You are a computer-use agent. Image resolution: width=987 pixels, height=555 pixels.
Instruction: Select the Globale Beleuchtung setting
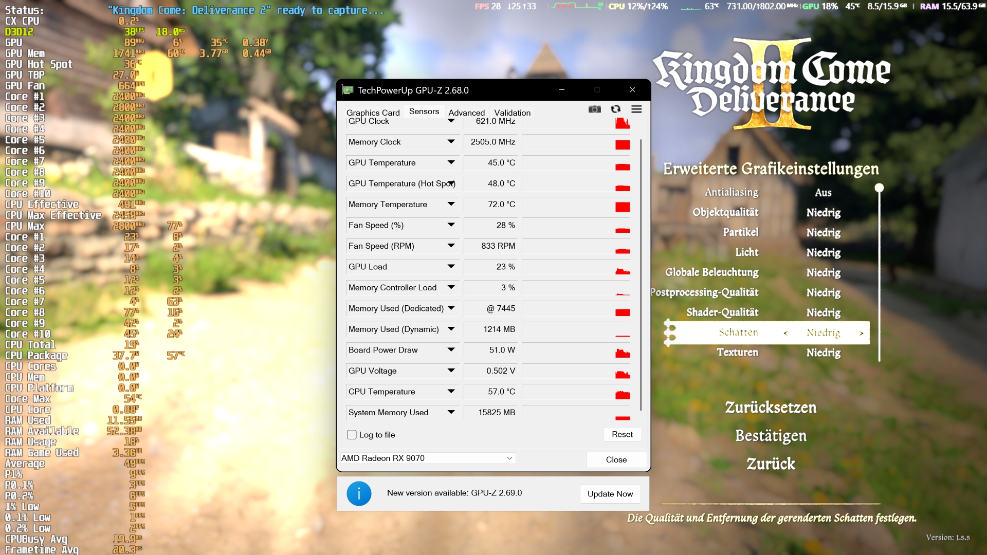[x=712, y=272]
